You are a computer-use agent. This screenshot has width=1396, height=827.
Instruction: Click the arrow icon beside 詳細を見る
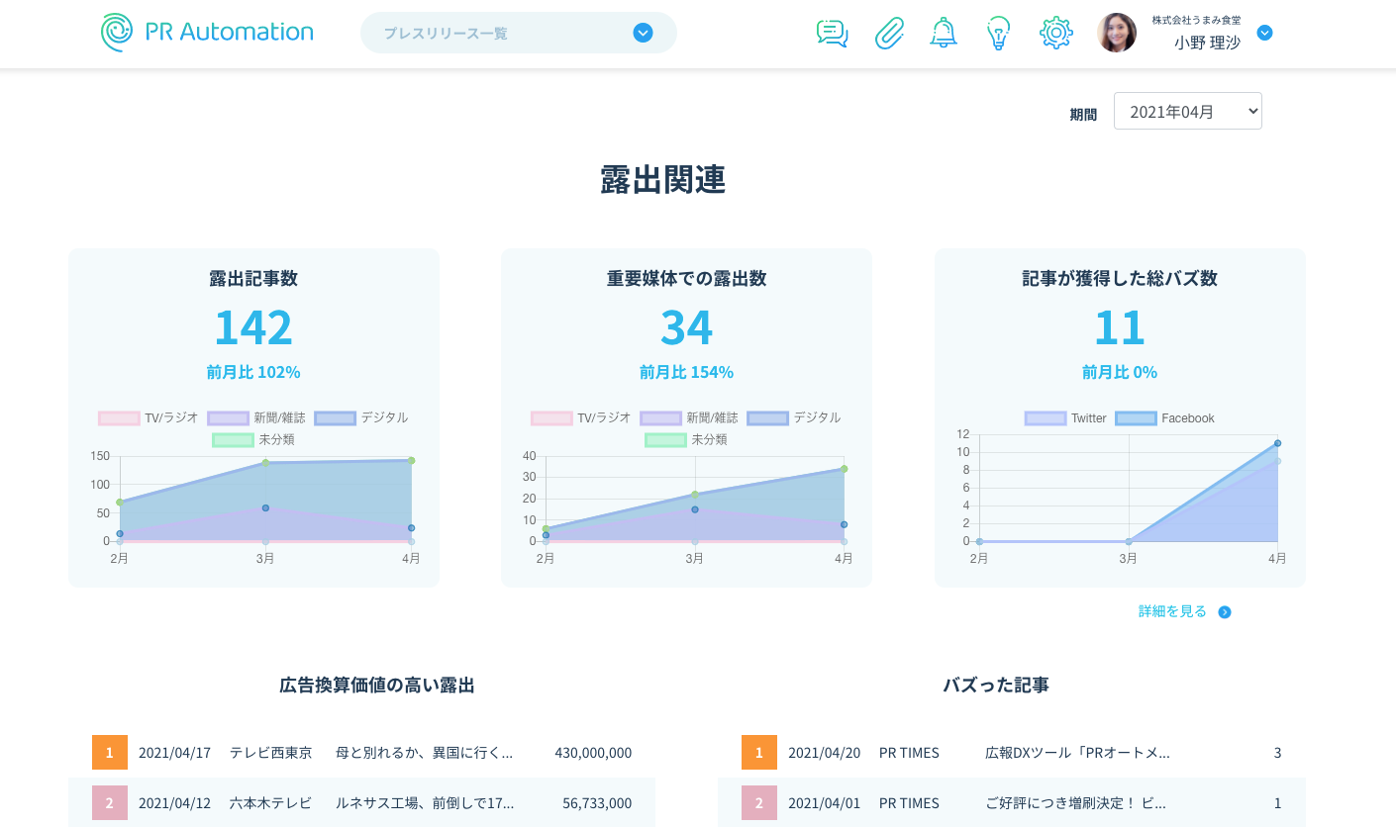[x=1225, y=612]
